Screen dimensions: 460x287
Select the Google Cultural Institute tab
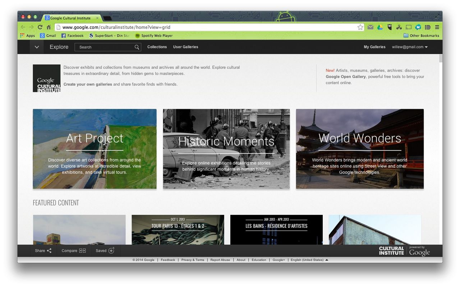click(x=72, y=18)
